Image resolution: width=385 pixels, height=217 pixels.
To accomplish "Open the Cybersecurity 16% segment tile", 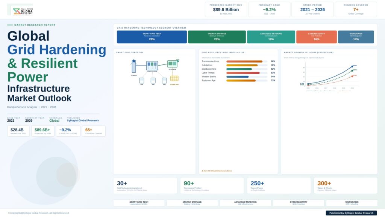I will click(316, 37).
